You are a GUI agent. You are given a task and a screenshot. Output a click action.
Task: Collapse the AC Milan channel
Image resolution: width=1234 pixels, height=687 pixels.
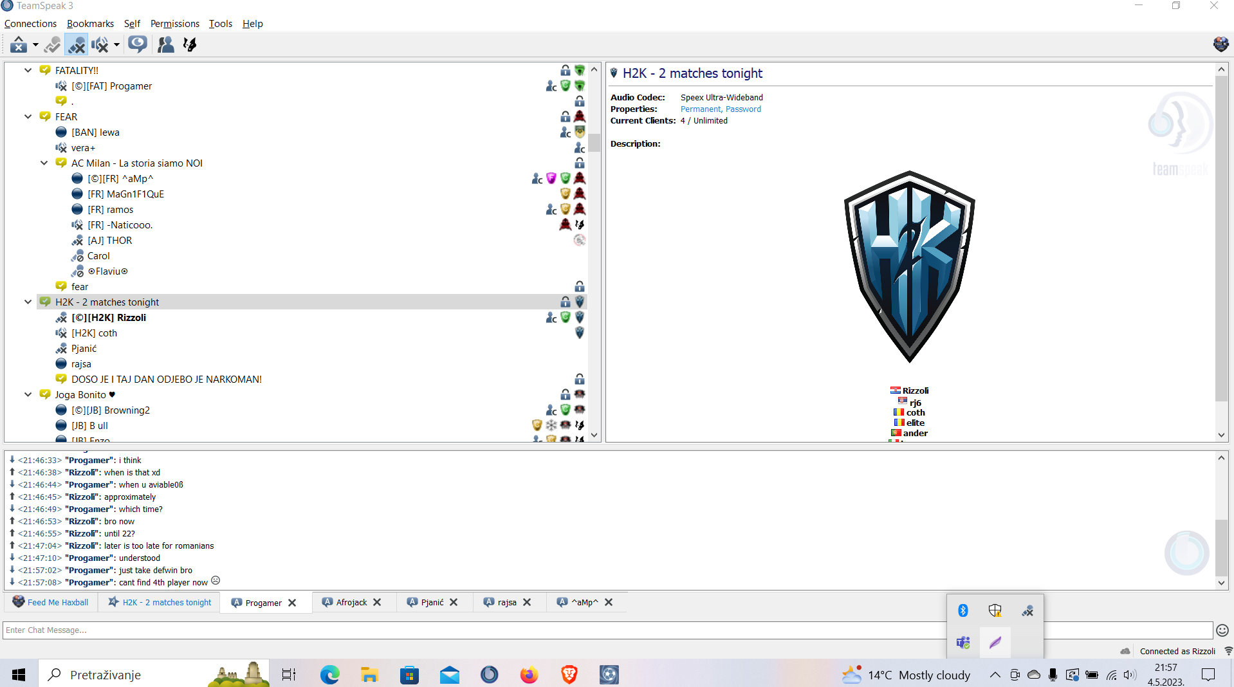(x=44, y=163)
